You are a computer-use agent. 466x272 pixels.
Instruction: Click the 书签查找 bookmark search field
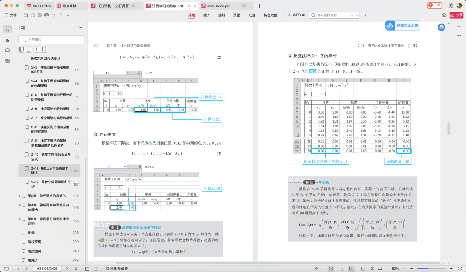pos(51,40)
